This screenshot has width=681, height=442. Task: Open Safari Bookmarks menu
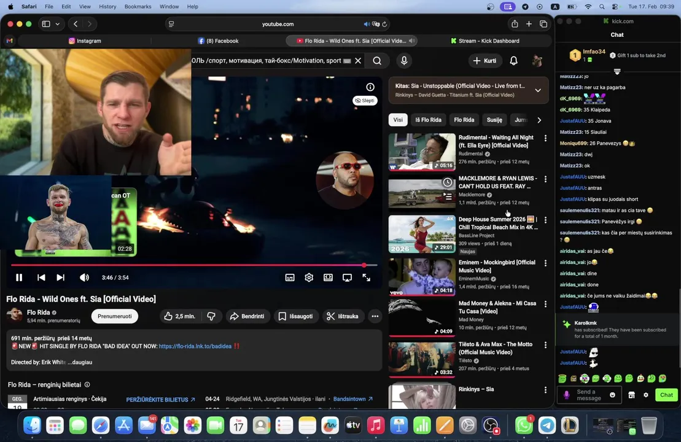point(138,7)
